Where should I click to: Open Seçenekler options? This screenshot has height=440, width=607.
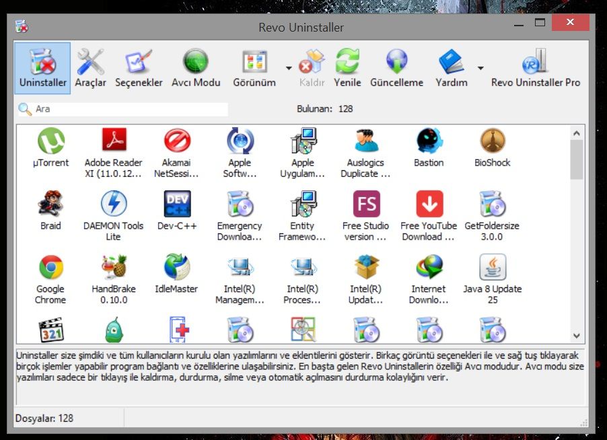click(x=139, y=68)
